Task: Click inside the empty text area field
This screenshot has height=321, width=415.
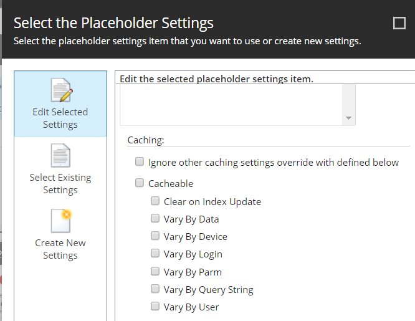Action: click(x=231, y=105)
